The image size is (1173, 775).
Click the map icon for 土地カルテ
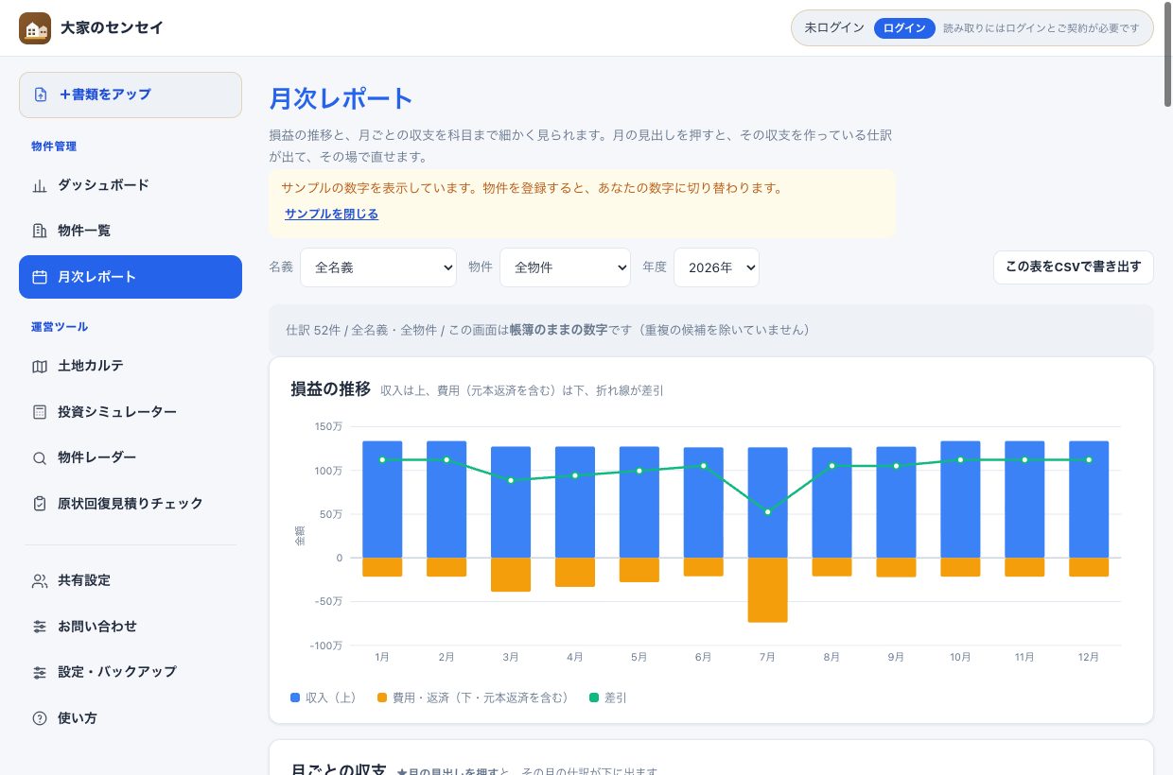tap(40, 366)
